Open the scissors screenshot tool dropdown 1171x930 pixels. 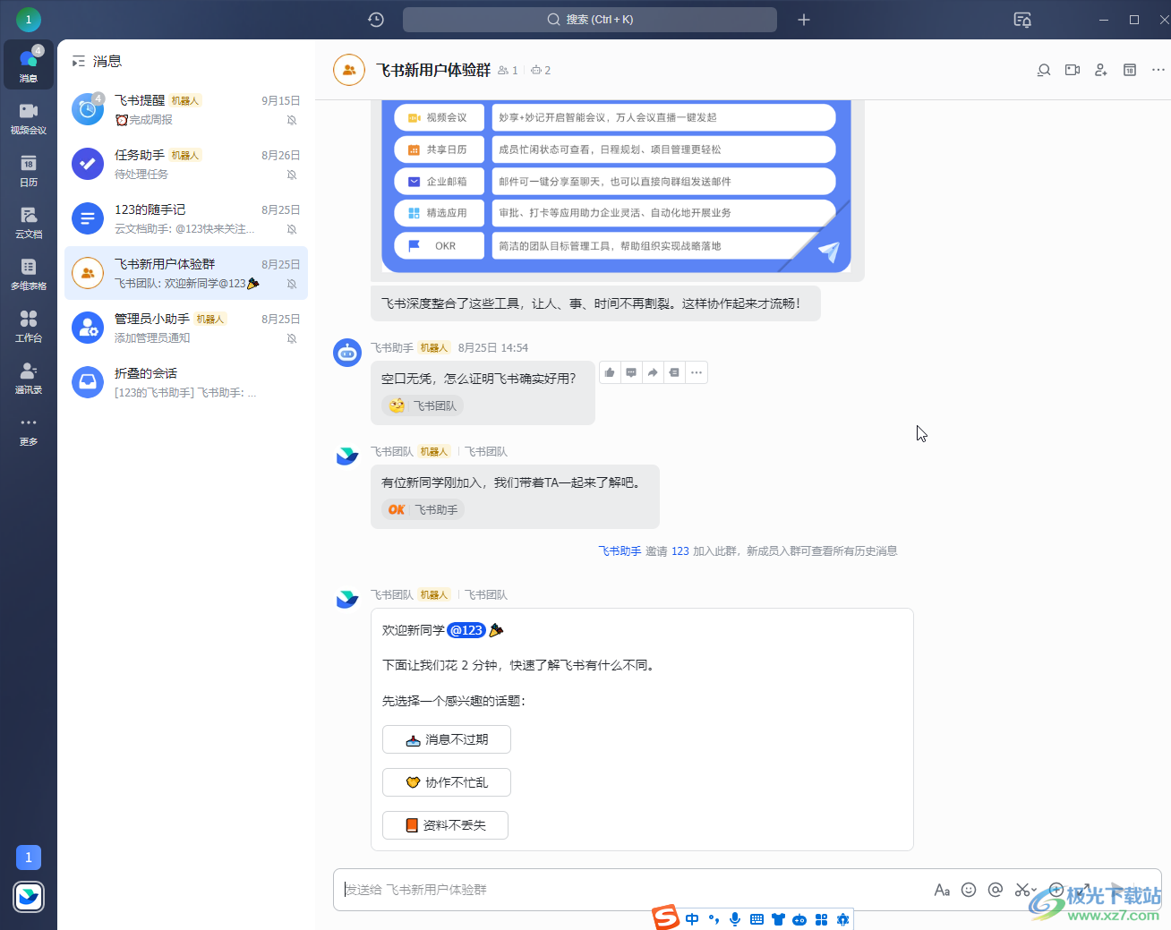pos(1026,890)
